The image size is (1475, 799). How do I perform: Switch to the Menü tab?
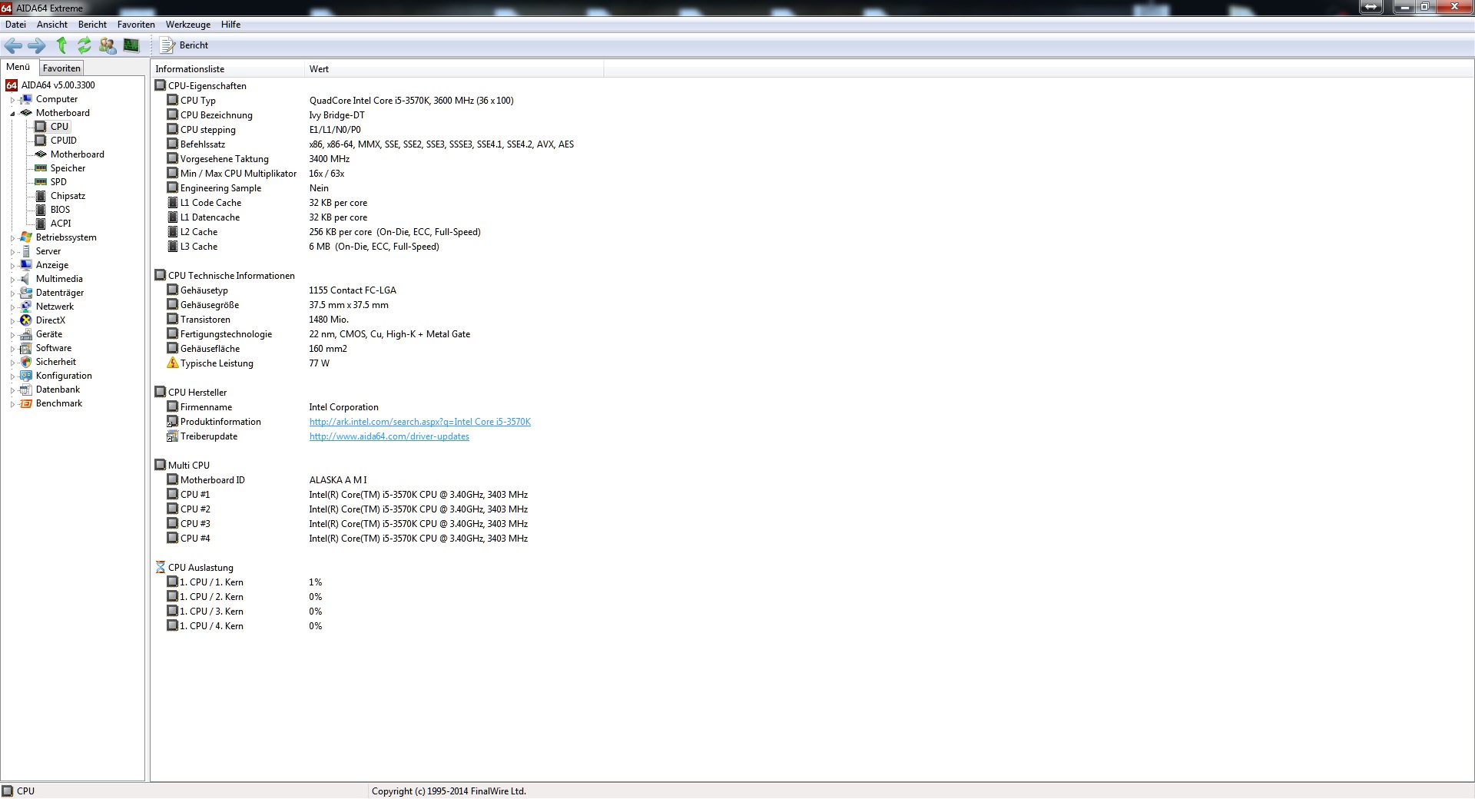18,67
